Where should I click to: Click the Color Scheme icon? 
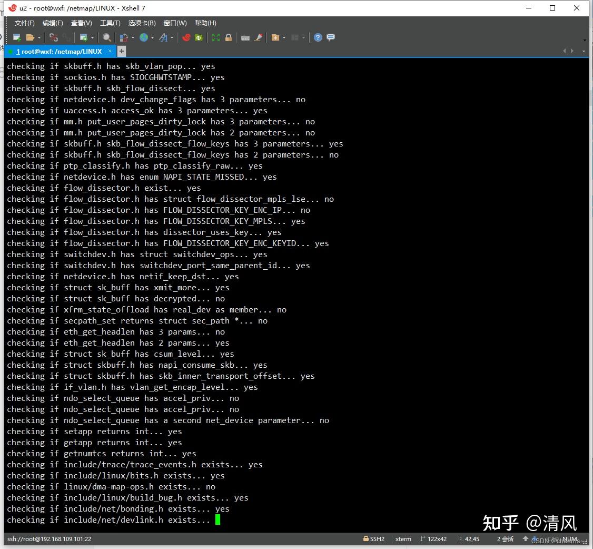[x=124, y=37]
